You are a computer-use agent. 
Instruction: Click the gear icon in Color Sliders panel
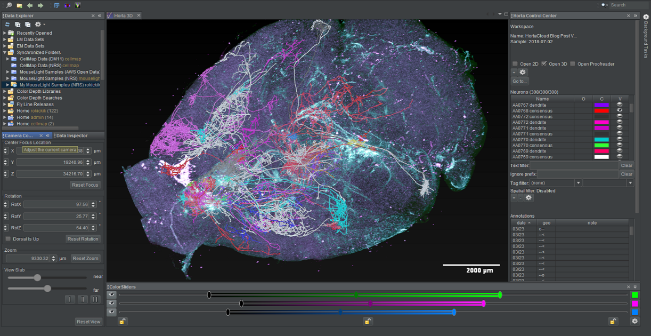(x=634, y=321)
